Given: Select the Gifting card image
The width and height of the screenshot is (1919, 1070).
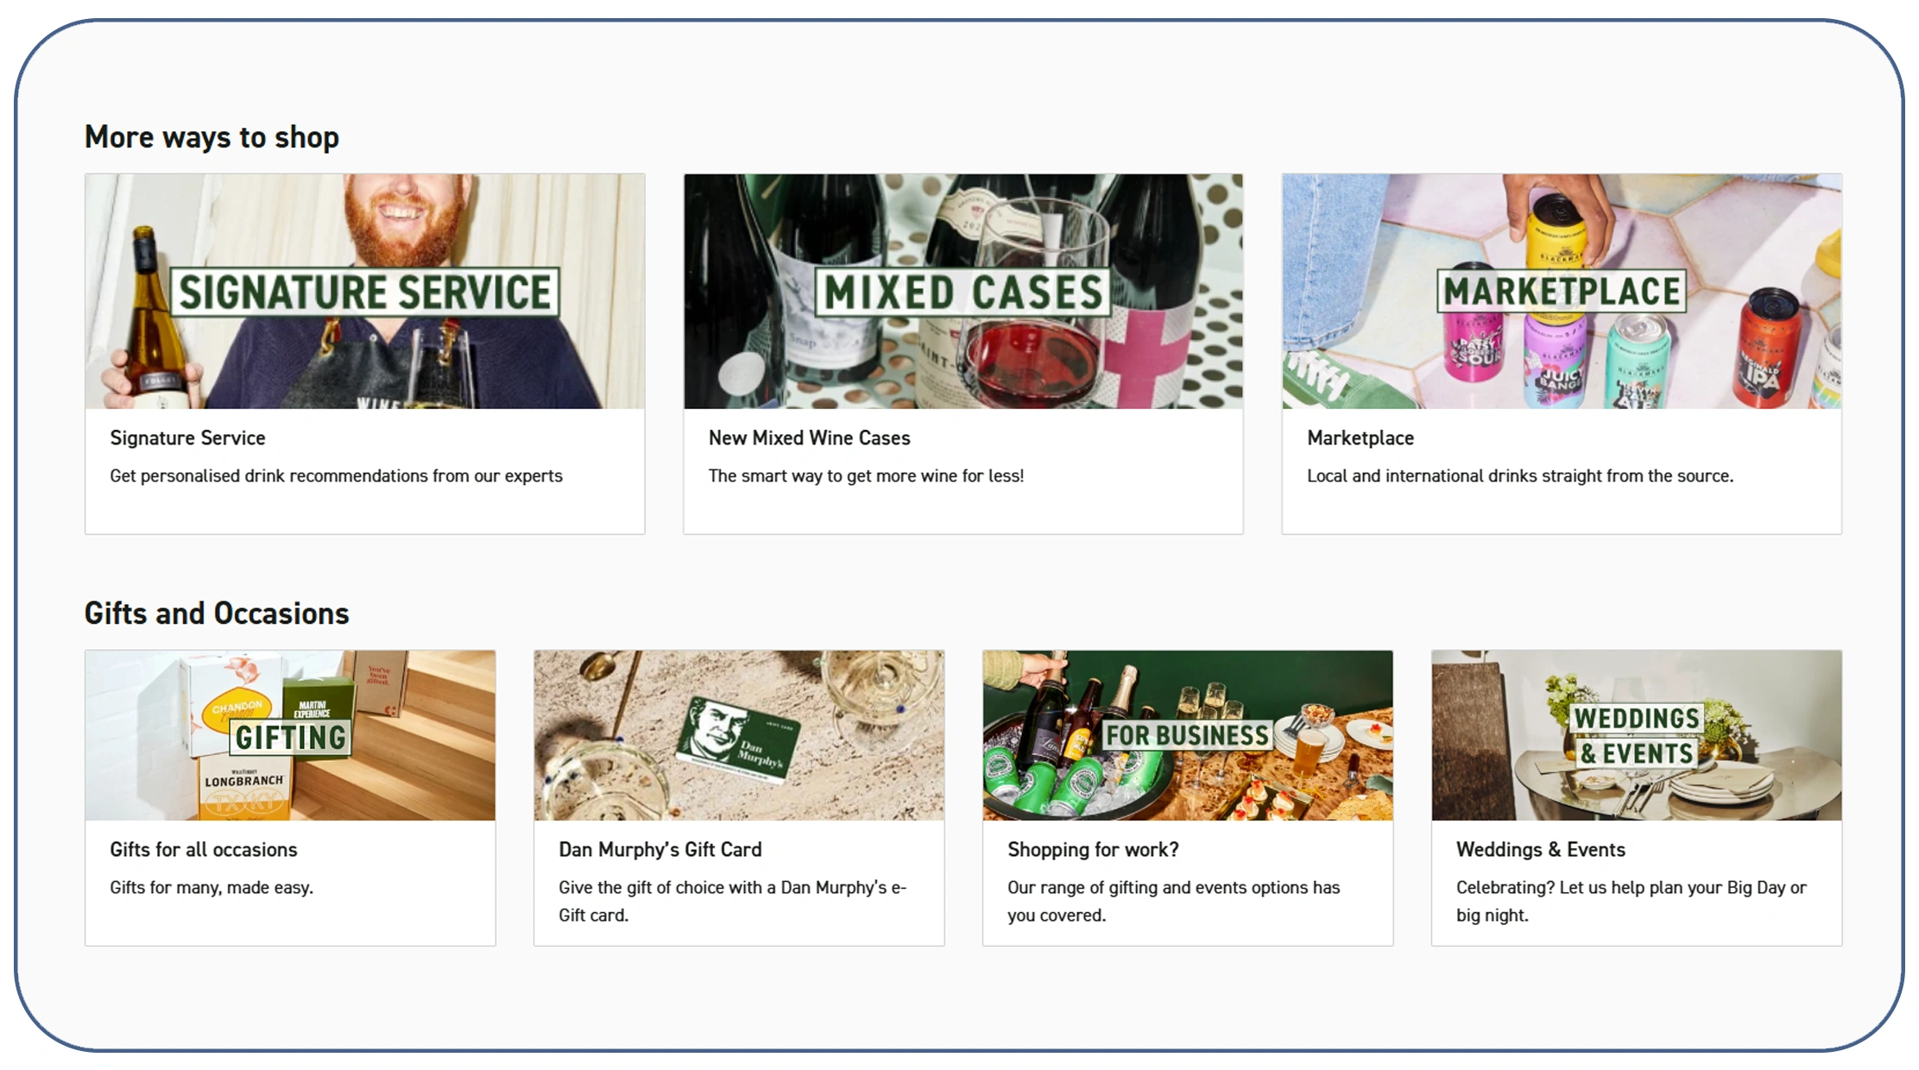Looking at the screenshot, I should (290, 735).
